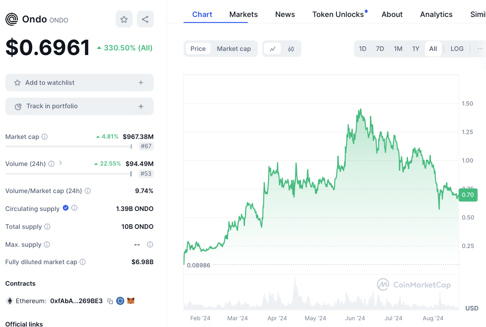486x327 pixels.
Task: Toggle LOG scale on chart
Action: (x=457, y=49)
